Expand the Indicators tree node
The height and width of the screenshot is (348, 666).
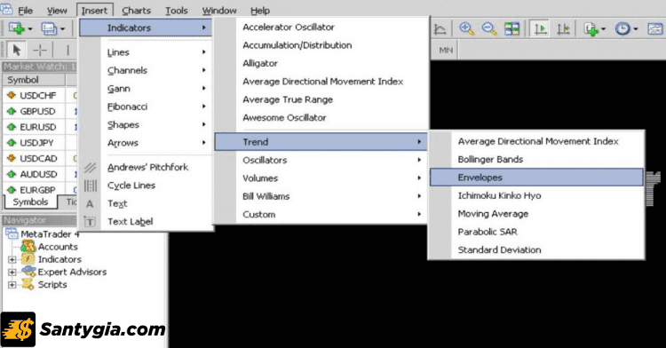pos(12,259)
